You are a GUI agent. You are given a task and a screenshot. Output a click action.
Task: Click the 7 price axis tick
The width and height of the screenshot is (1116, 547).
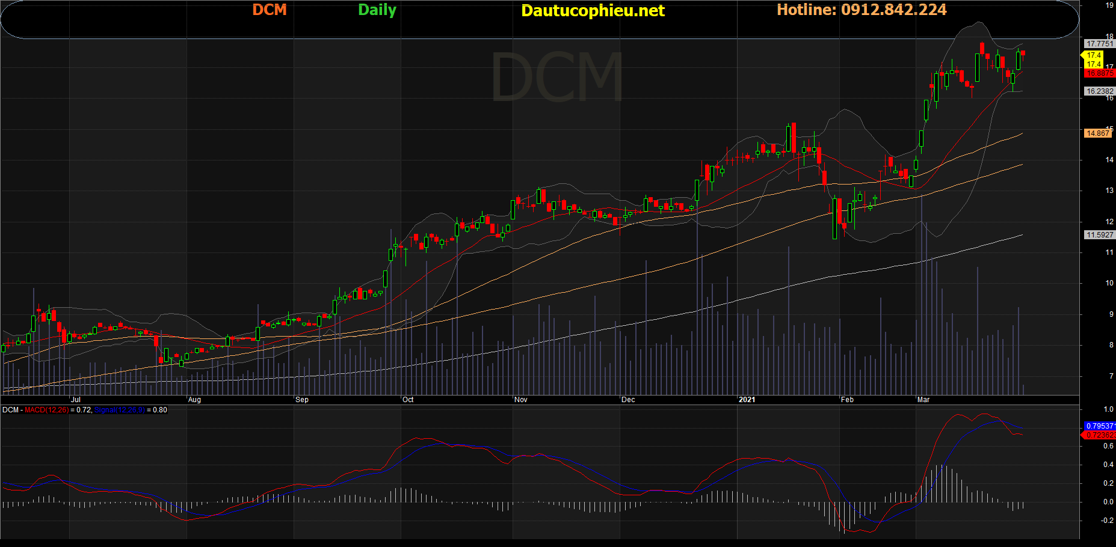point(1111,376)
